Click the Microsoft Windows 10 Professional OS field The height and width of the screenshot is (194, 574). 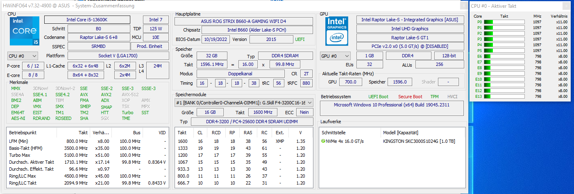tap(392, 108)
